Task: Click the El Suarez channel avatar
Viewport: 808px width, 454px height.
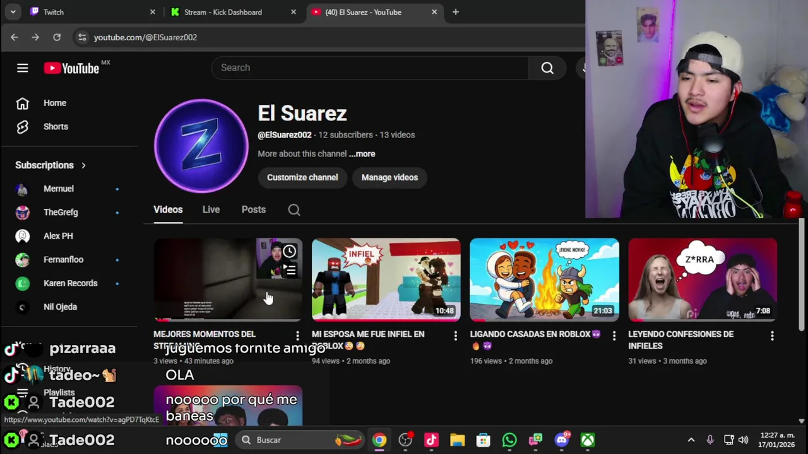Action: click(201, 146)
